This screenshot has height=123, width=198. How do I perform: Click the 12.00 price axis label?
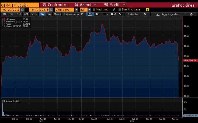186,96
